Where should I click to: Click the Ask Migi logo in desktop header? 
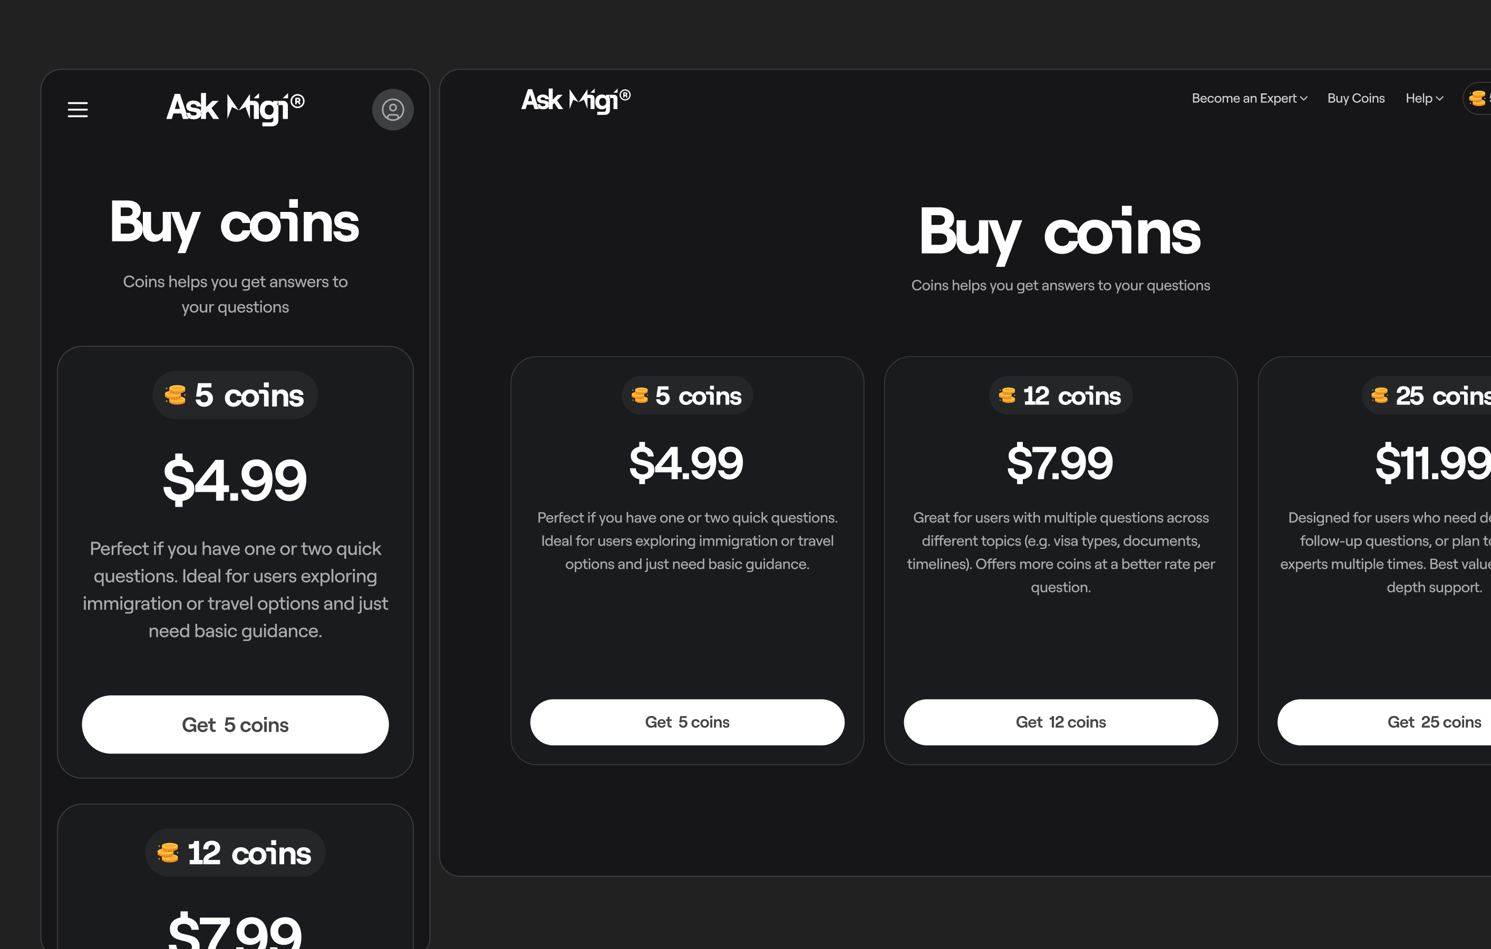coord(575,100)
